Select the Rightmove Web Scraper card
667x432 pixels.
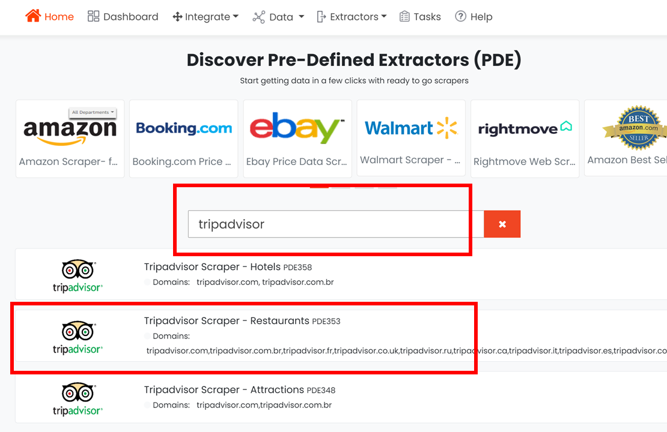tap(525, 139)
